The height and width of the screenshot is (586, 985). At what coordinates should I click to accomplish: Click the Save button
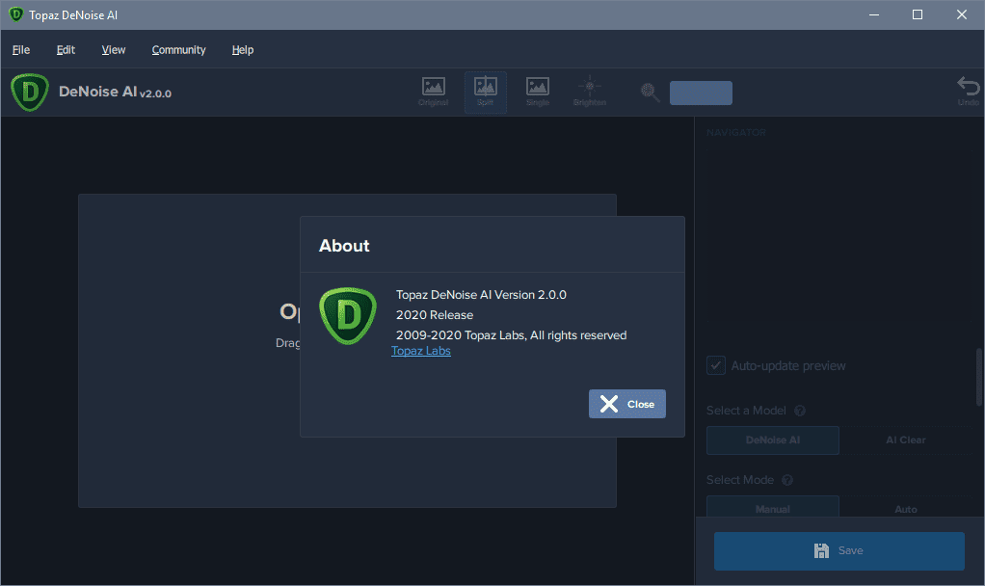tap(839, 551)
